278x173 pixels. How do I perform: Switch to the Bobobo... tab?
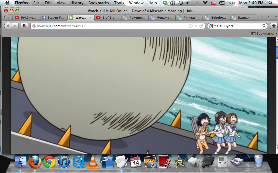coord(216,18)
